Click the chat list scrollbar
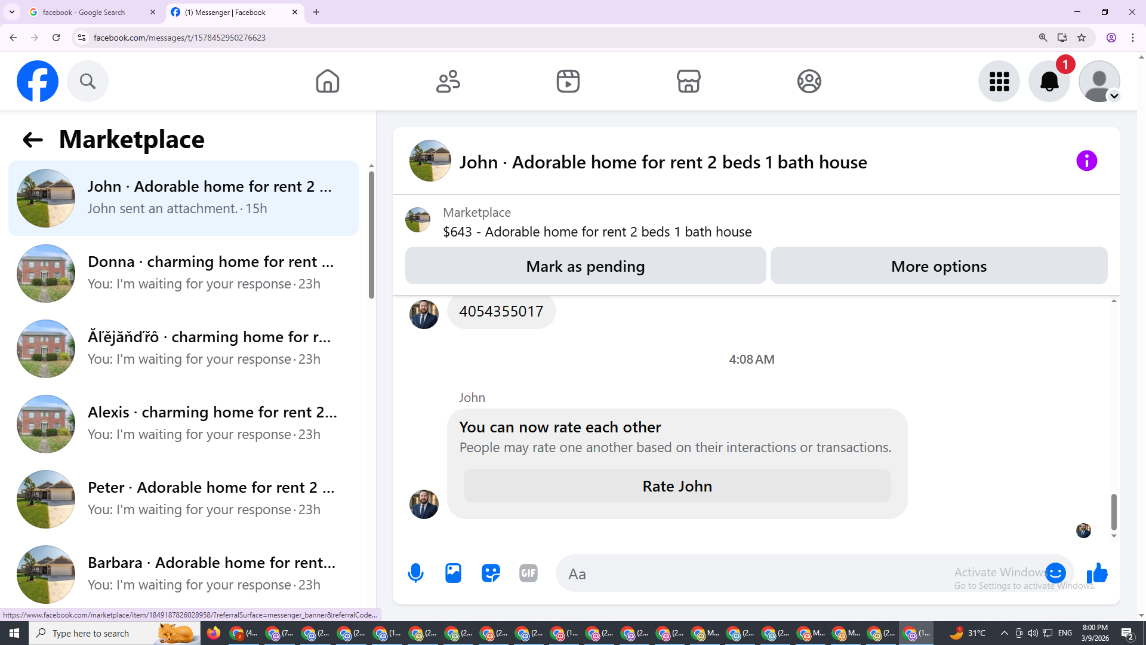The width and height of the screenshot is (1146, 645). [x=371, y=235]
